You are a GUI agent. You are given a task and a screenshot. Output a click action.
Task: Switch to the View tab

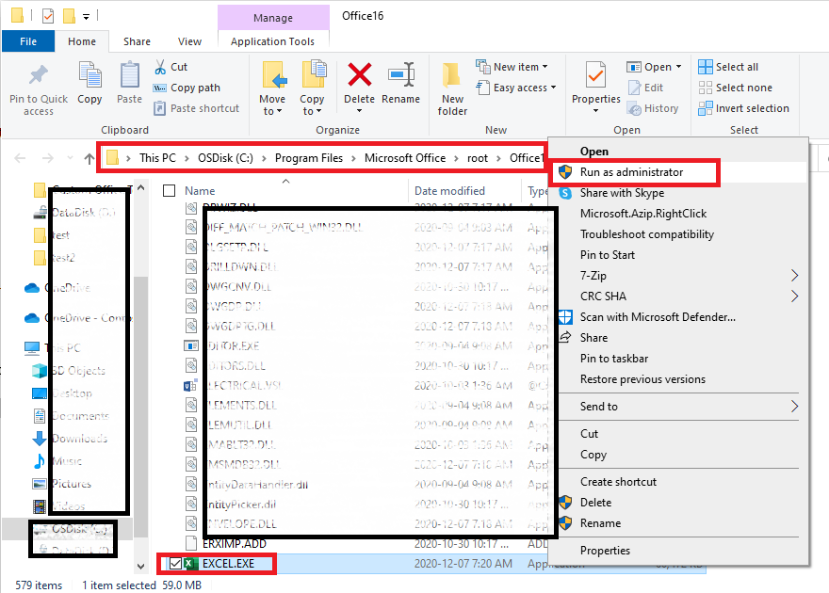pyautogui.click(x=189, y=41)
